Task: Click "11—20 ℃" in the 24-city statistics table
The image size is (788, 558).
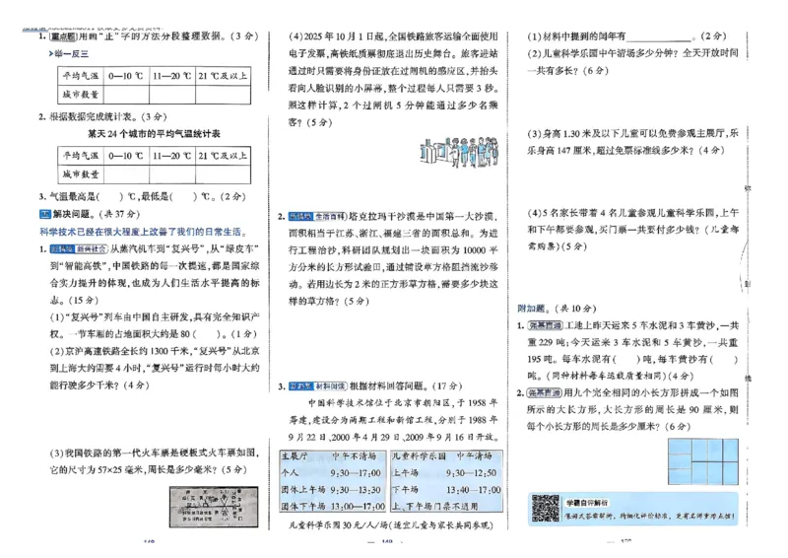Action: coord(171,156)
